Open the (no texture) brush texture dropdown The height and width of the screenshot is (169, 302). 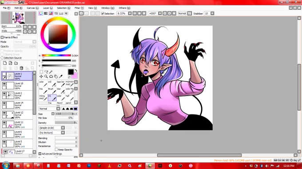(x=63, y=133)
